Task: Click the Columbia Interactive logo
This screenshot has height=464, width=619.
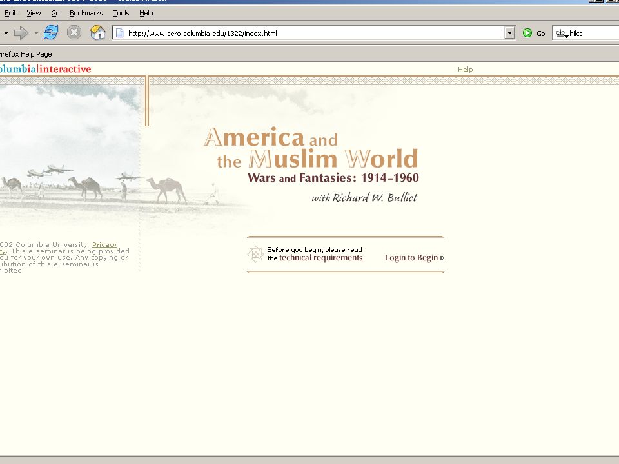Action: pos(45,69)
